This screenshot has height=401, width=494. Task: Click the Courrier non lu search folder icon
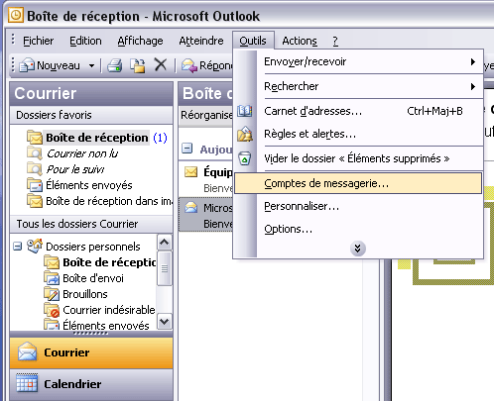tap(35, 153)
